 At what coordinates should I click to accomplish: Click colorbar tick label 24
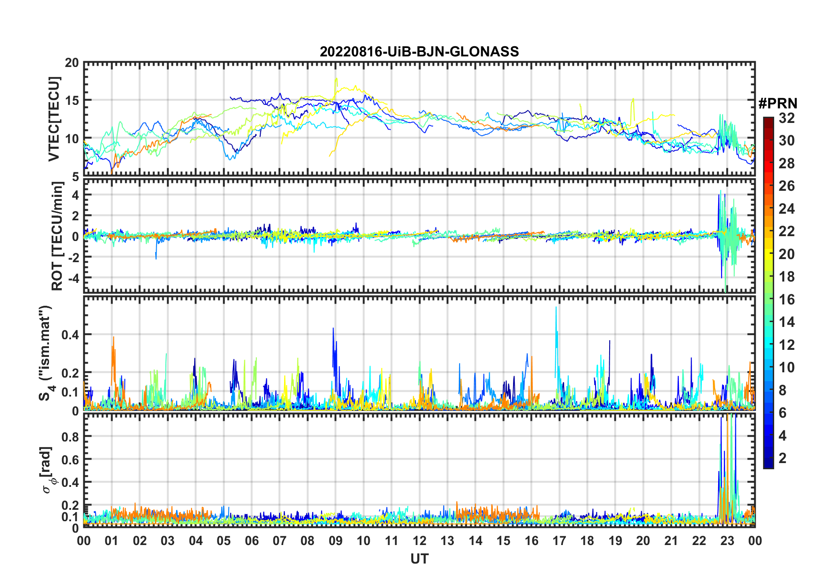[x=787, y=209]
